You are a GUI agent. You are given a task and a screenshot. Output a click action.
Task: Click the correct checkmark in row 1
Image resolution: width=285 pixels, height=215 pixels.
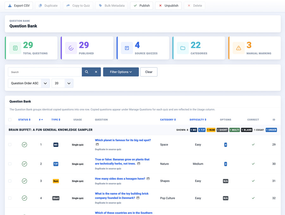coord(253,145)
